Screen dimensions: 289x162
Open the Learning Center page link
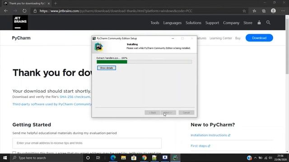click(221, 38)
